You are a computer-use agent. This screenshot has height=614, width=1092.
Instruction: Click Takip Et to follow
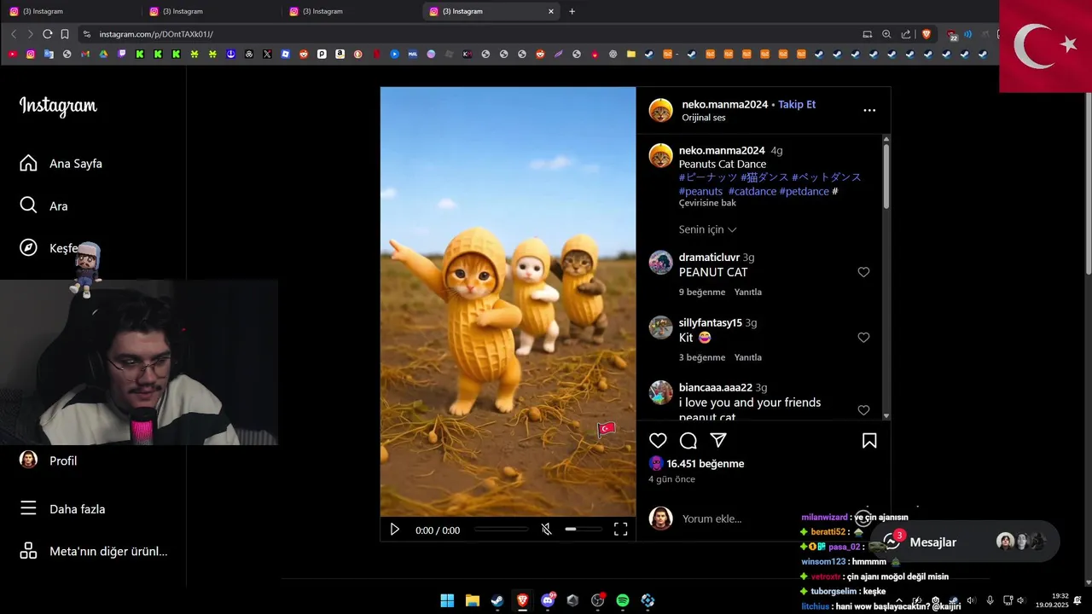797,104
